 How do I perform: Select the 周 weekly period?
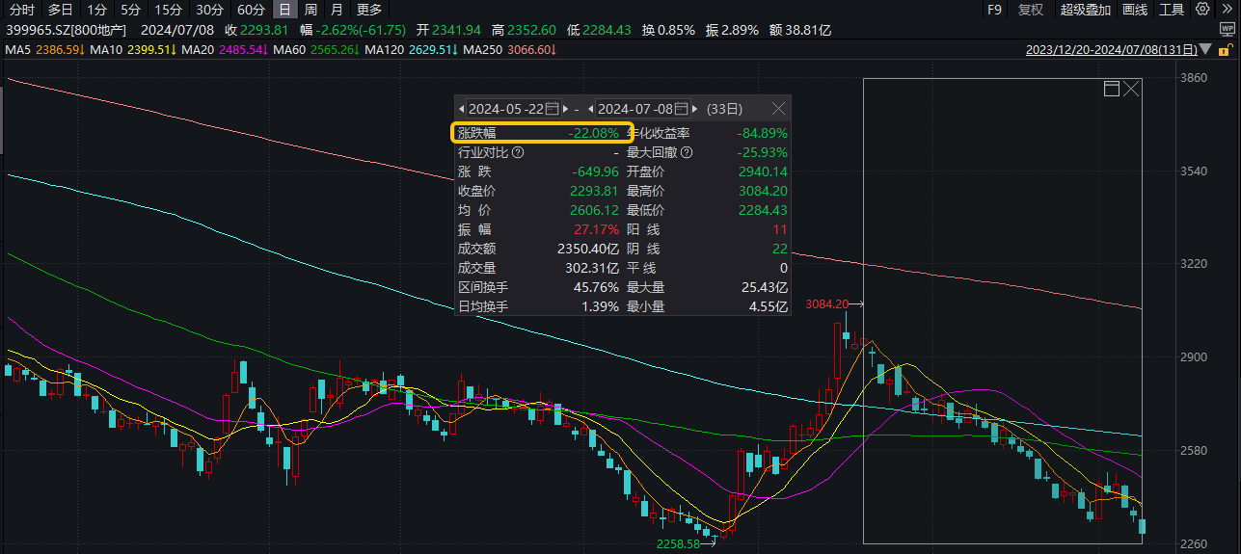[x=310, y=10]
